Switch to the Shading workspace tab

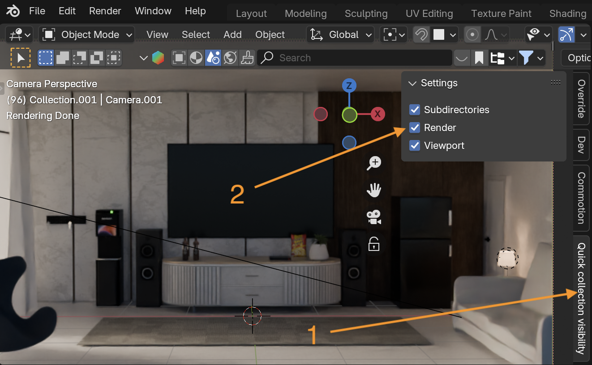[568, 13]
